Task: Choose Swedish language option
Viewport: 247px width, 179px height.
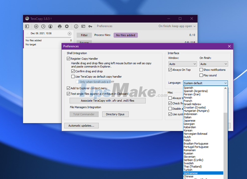Action: point(203,163)
